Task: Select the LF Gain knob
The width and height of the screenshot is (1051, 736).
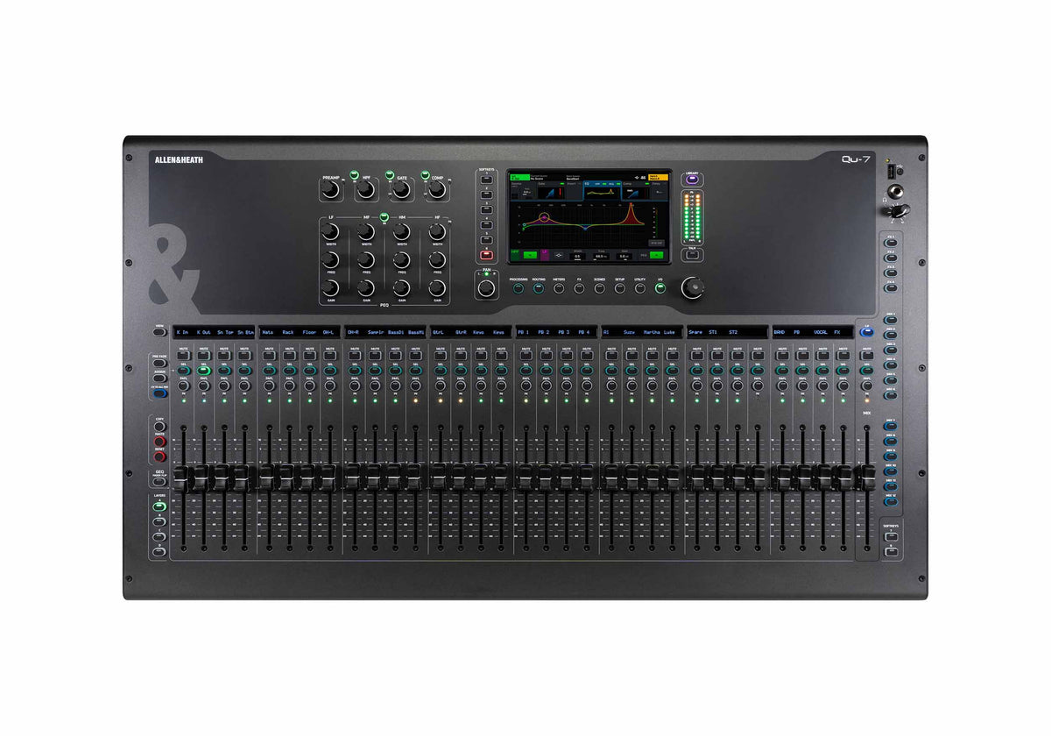Action: pyautogui.click(x=330, y=288)
